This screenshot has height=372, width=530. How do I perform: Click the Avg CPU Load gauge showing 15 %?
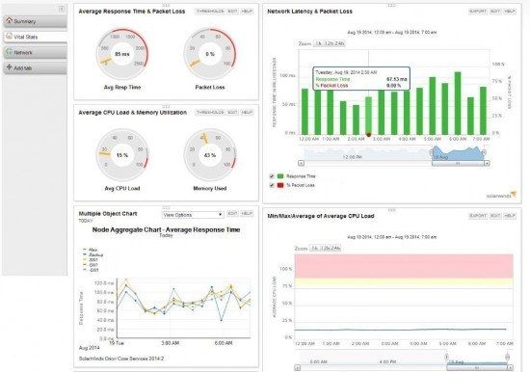[x=122, y=155]
